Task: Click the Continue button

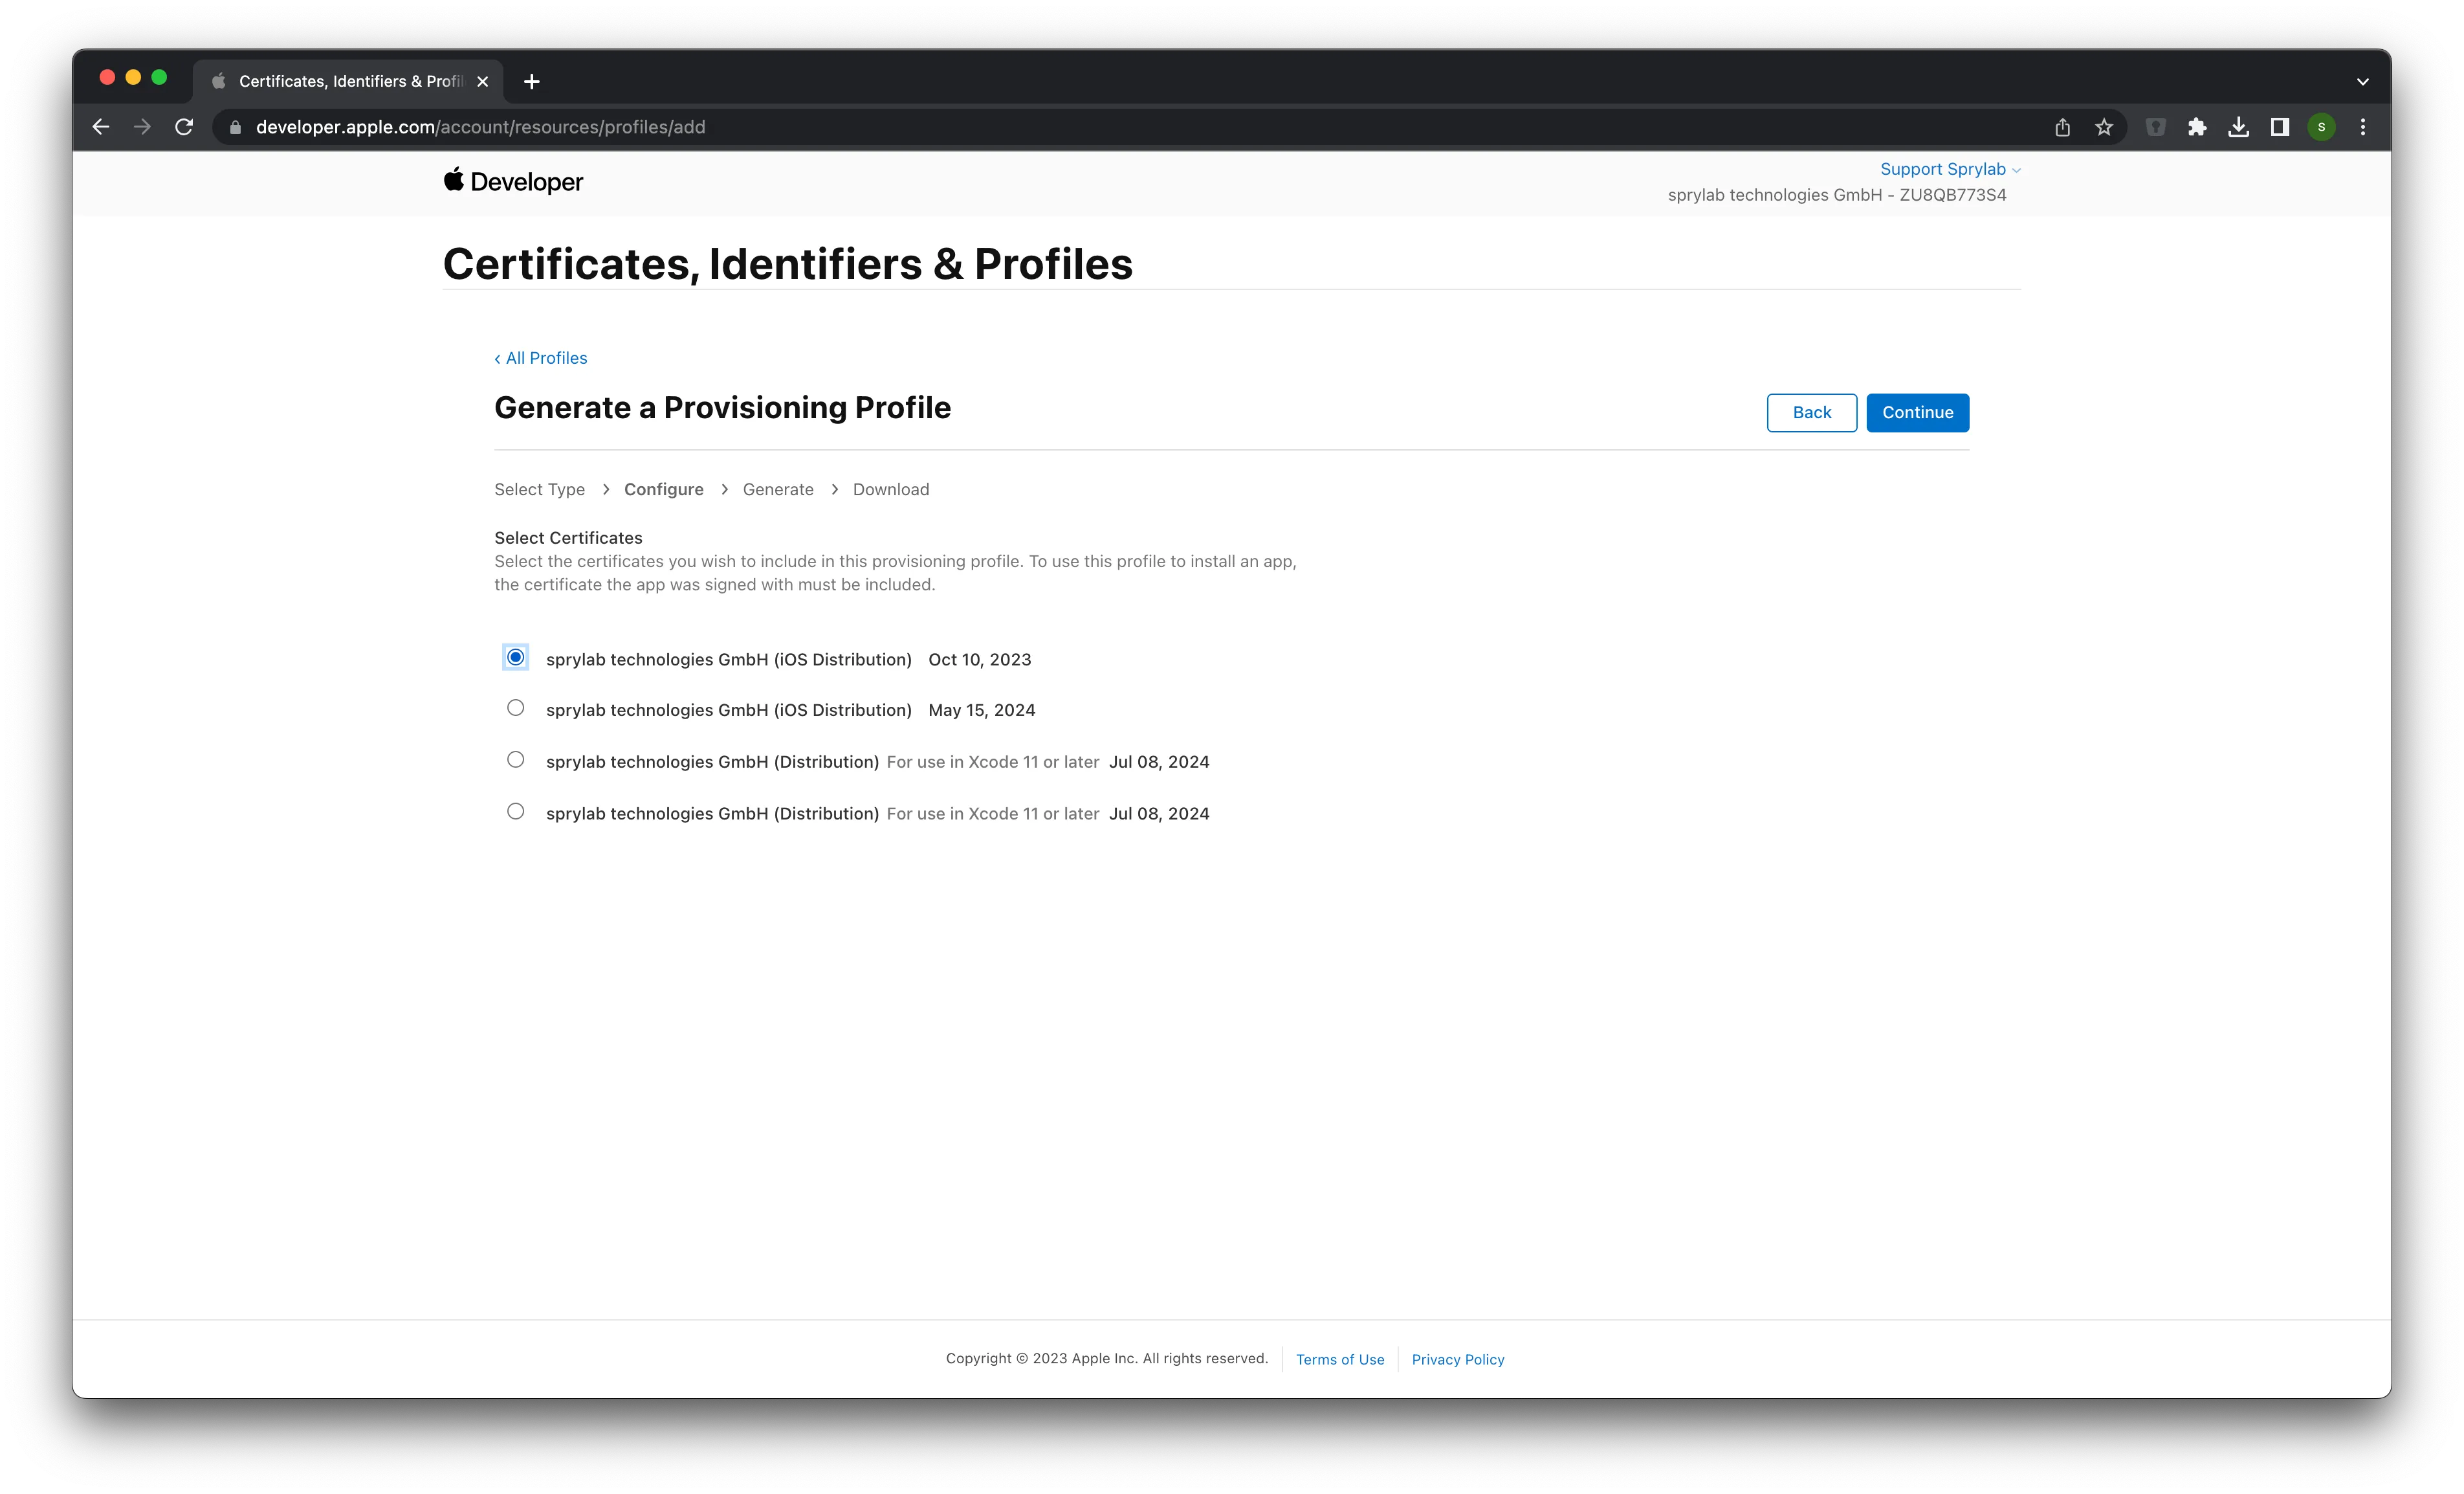Action: click(x=1917, y=412)
